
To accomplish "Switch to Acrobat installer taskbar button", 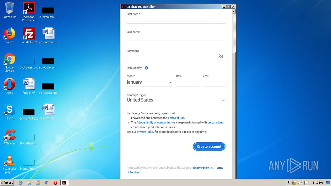I will (64, 183).
